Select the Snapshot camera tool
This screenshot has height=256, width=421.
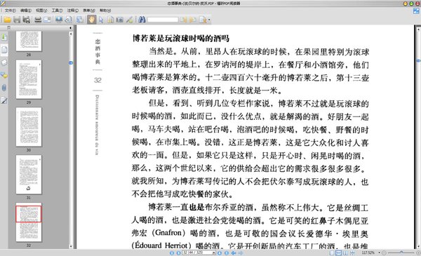pos(120,20)
